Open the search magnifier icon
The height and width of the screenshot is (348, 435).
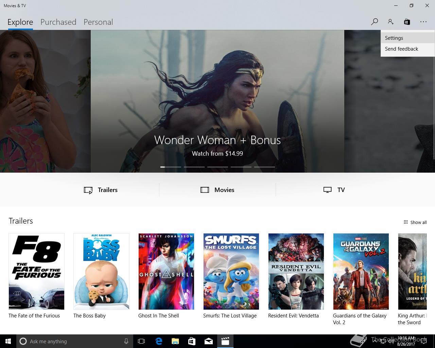(x=375, y=22)
